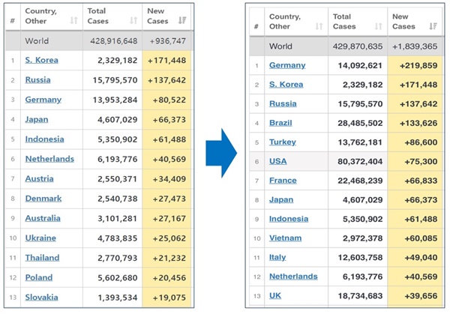
Task: Click World row label in right table
Action: click(280, 46)
